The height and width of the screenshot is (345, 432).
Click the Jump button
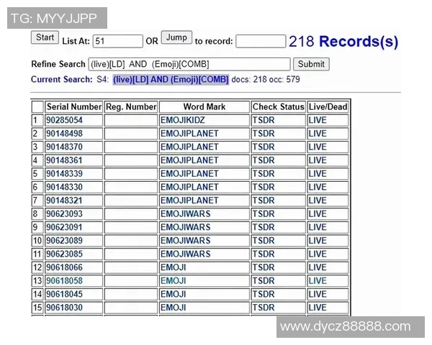tap(176, 37)
